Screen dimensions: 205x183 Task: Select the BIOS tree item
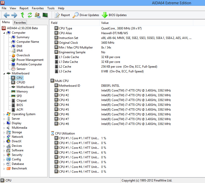(x=20, y=105)
